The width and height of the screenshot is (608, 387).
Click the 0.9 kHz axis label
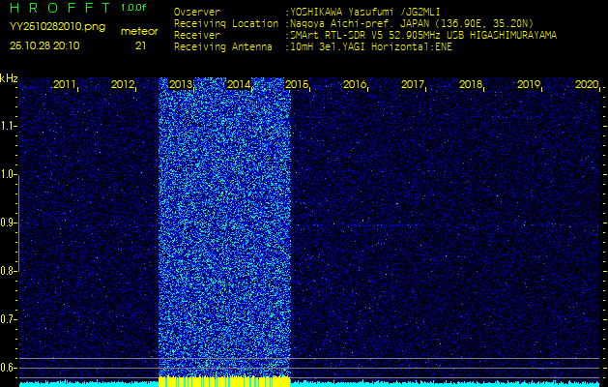point(8,223)
